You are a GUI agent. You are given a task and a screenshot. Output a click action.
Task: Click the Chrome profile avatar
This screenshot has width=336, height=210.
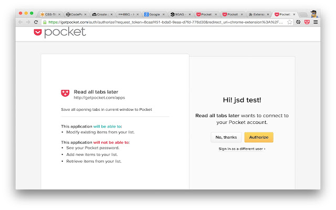coord(314,14)
